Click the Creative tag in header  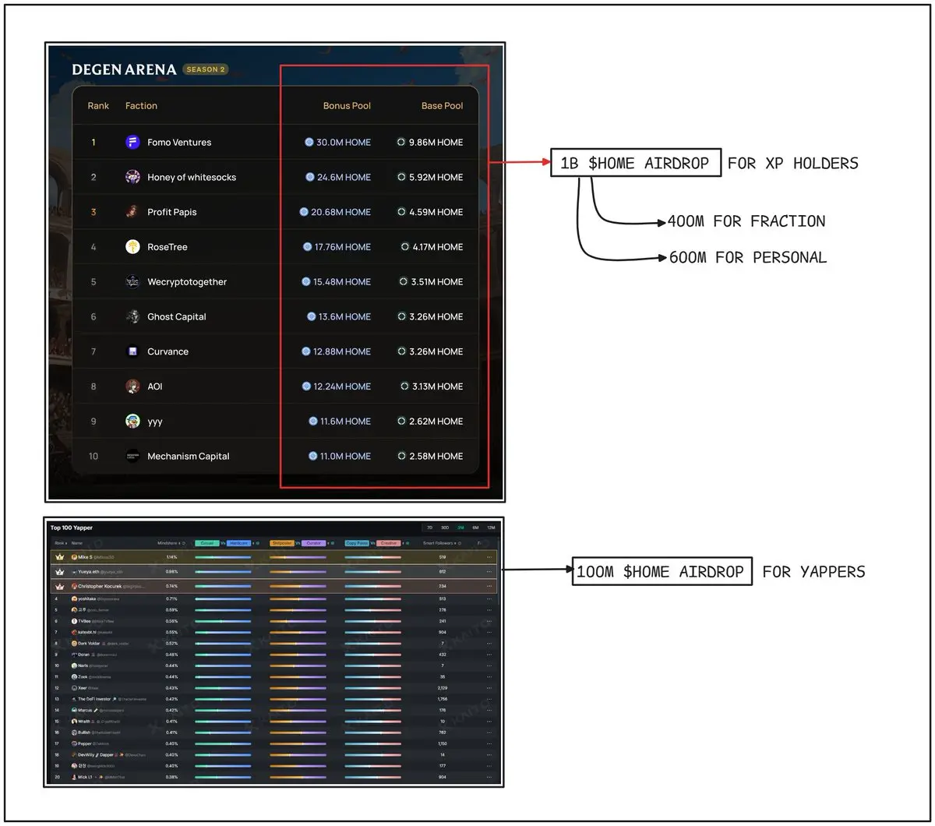click(388, 543)
